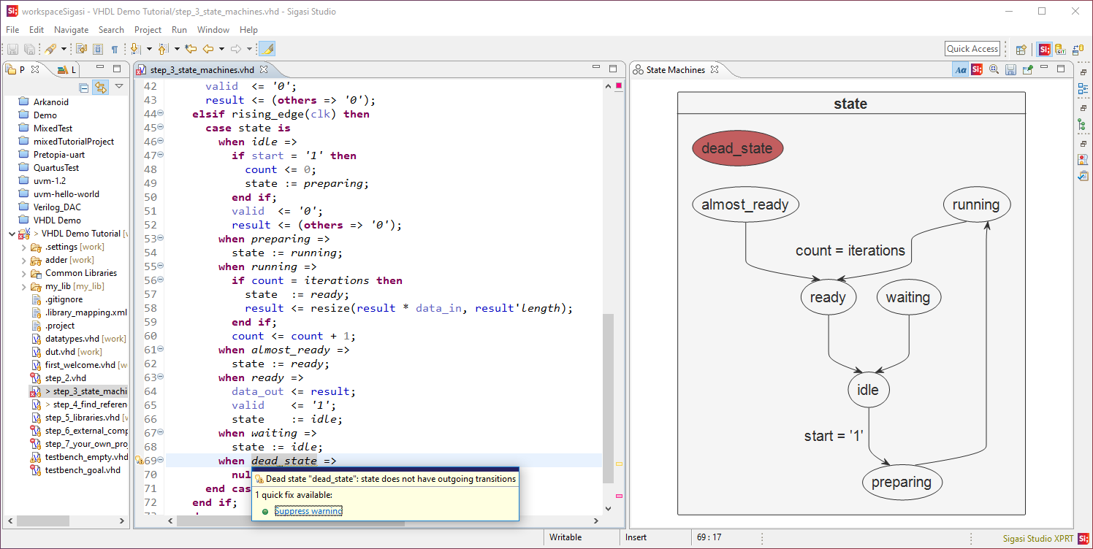Open the Navigate menu
Screen dimensions: 1093x549
(x=72, y=30)
